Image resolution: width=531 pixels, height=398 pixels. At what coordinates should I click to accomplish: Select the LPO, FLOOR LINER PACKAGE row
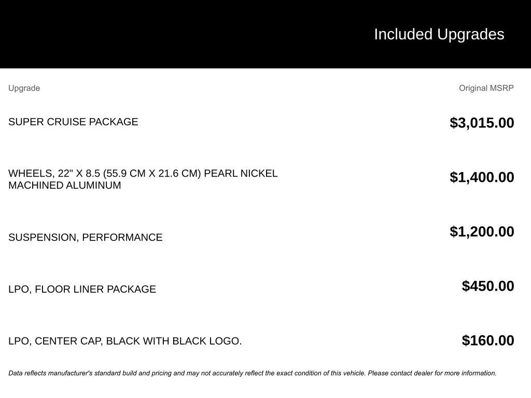pos(82,289)
